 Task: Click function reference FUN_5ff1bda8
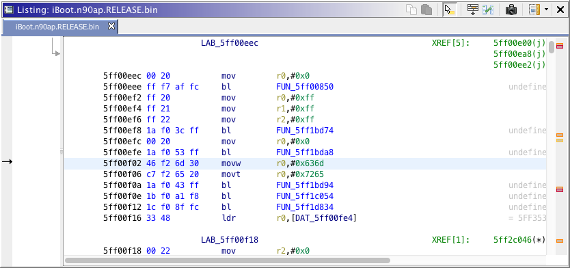[x=305, y=152]
